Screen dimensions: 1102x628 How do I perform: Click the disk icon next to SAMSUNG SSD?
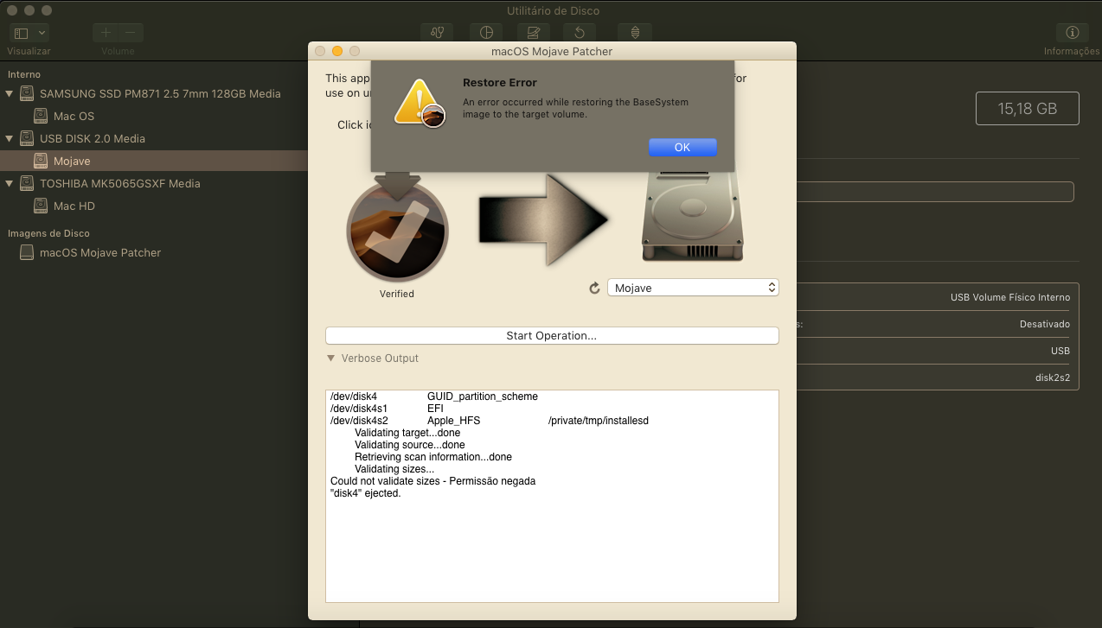[x=27, y=93]
